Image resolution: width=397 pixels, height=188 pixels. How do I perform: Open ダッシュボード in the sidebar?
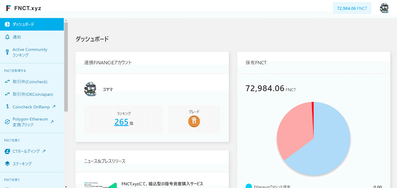pos(32,24)
